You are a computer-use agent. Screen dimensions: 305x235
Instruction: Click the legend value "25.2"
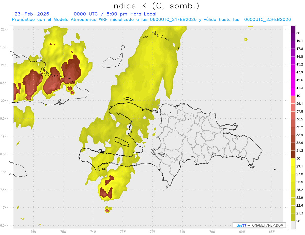coord(300,190)
